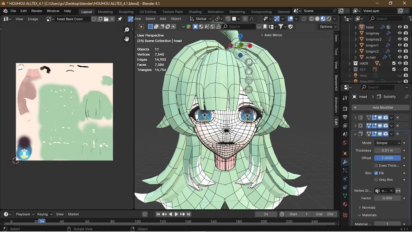Select the pan hand tool in image editor
412x232 pixels.
[x=127, y=39]
